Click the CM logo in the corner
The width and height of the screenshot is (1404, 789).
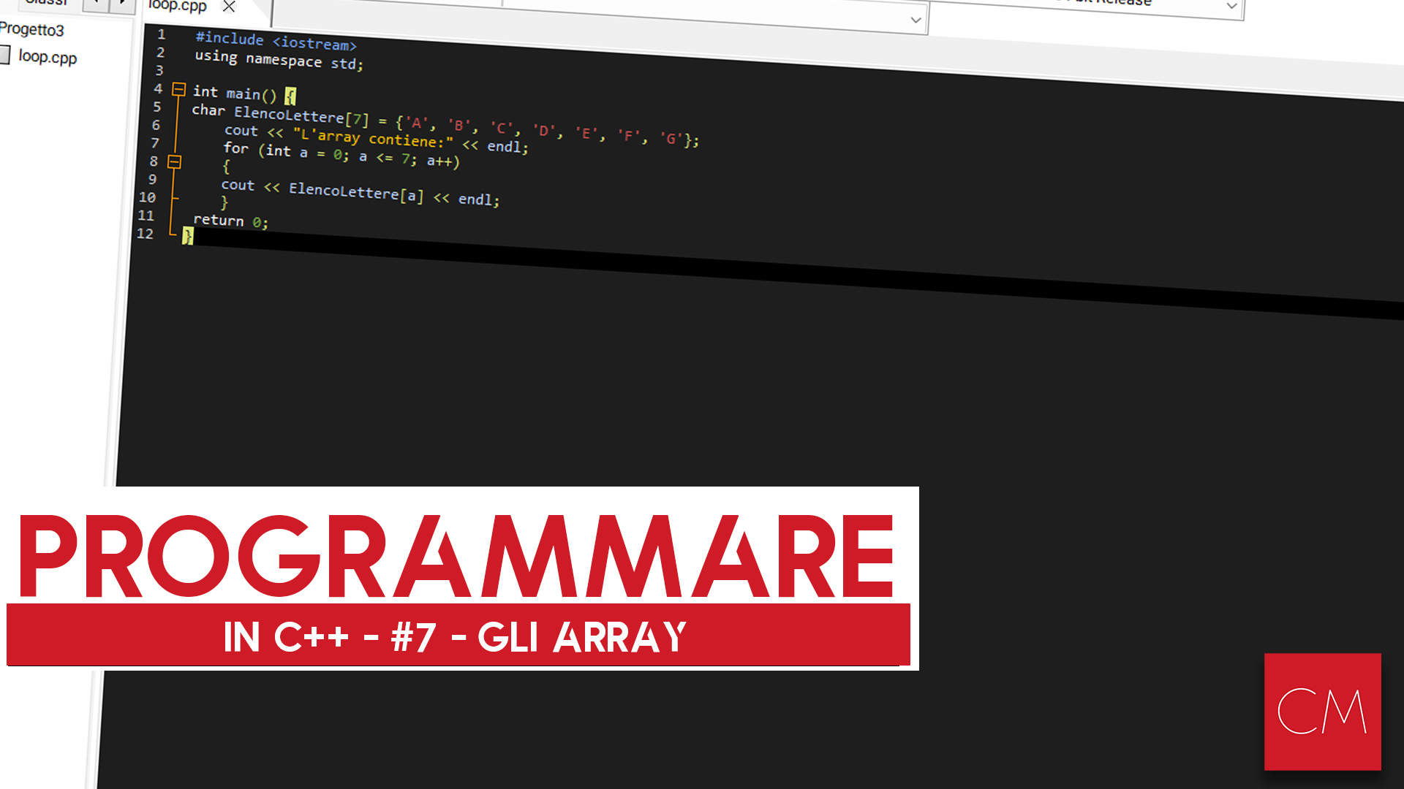(1322, 712)
